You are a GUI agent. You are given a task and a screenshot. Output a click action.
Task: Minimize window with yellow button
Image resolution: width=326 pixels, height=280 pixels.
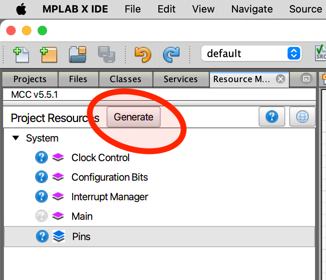point(27,31)
